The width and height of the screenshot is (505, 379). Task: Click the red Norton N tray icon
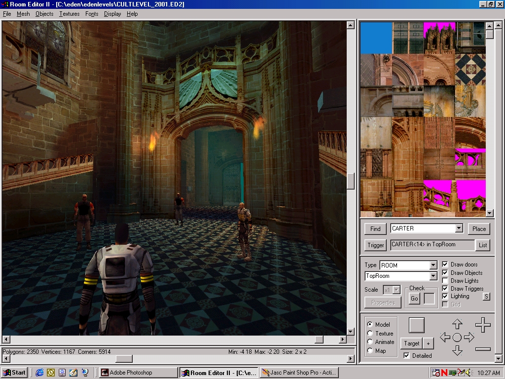coord(444,373)
